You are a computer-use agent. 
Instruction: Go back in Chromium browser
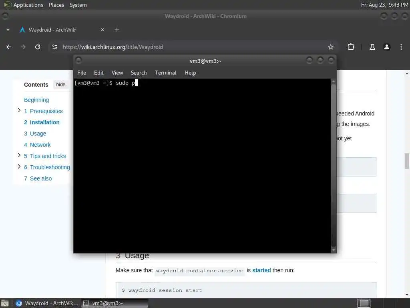(x=9, y=47)
